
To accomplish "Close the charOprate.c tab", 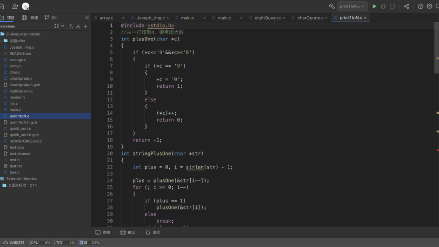I will point(326,18).
